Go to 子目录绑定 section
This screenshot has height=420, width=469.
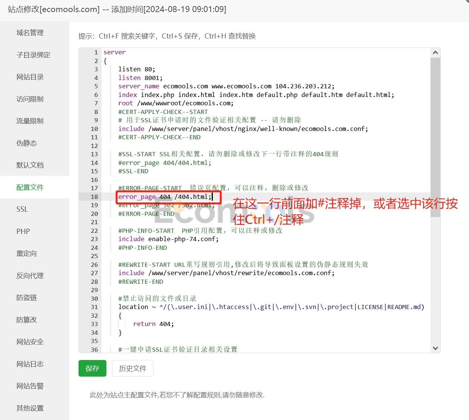pyautogui.click(x=33, y=55)
